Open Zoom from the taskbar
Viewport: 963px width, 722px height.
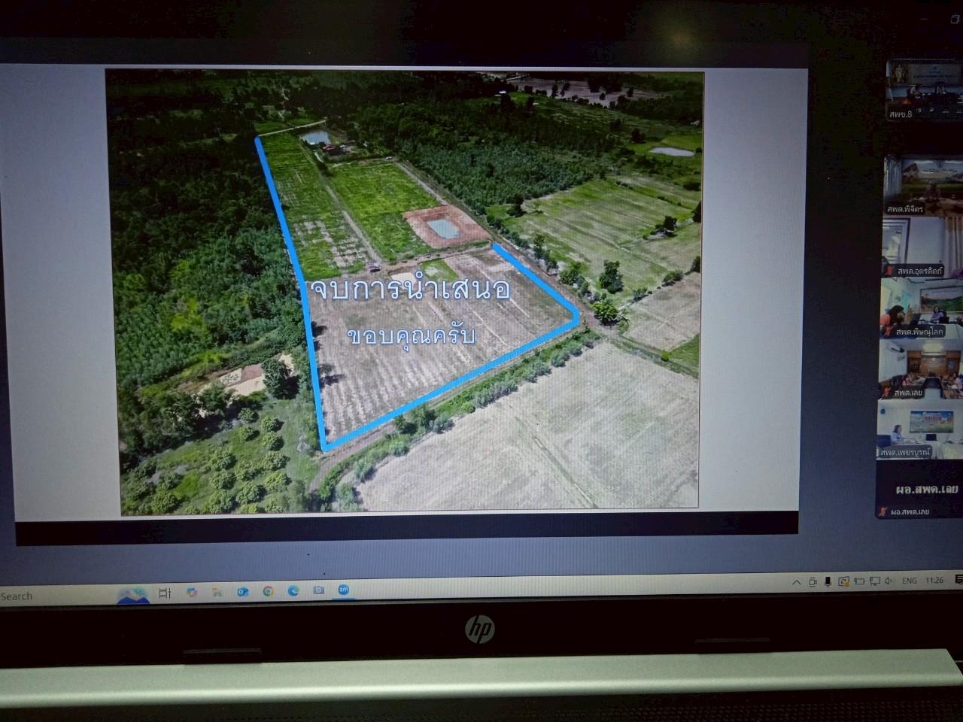click(343, 590)
